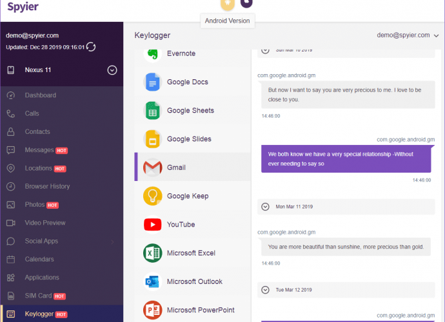Click the Nexus 11 device icon
445x322 pixels.
(x=11, y=70)
